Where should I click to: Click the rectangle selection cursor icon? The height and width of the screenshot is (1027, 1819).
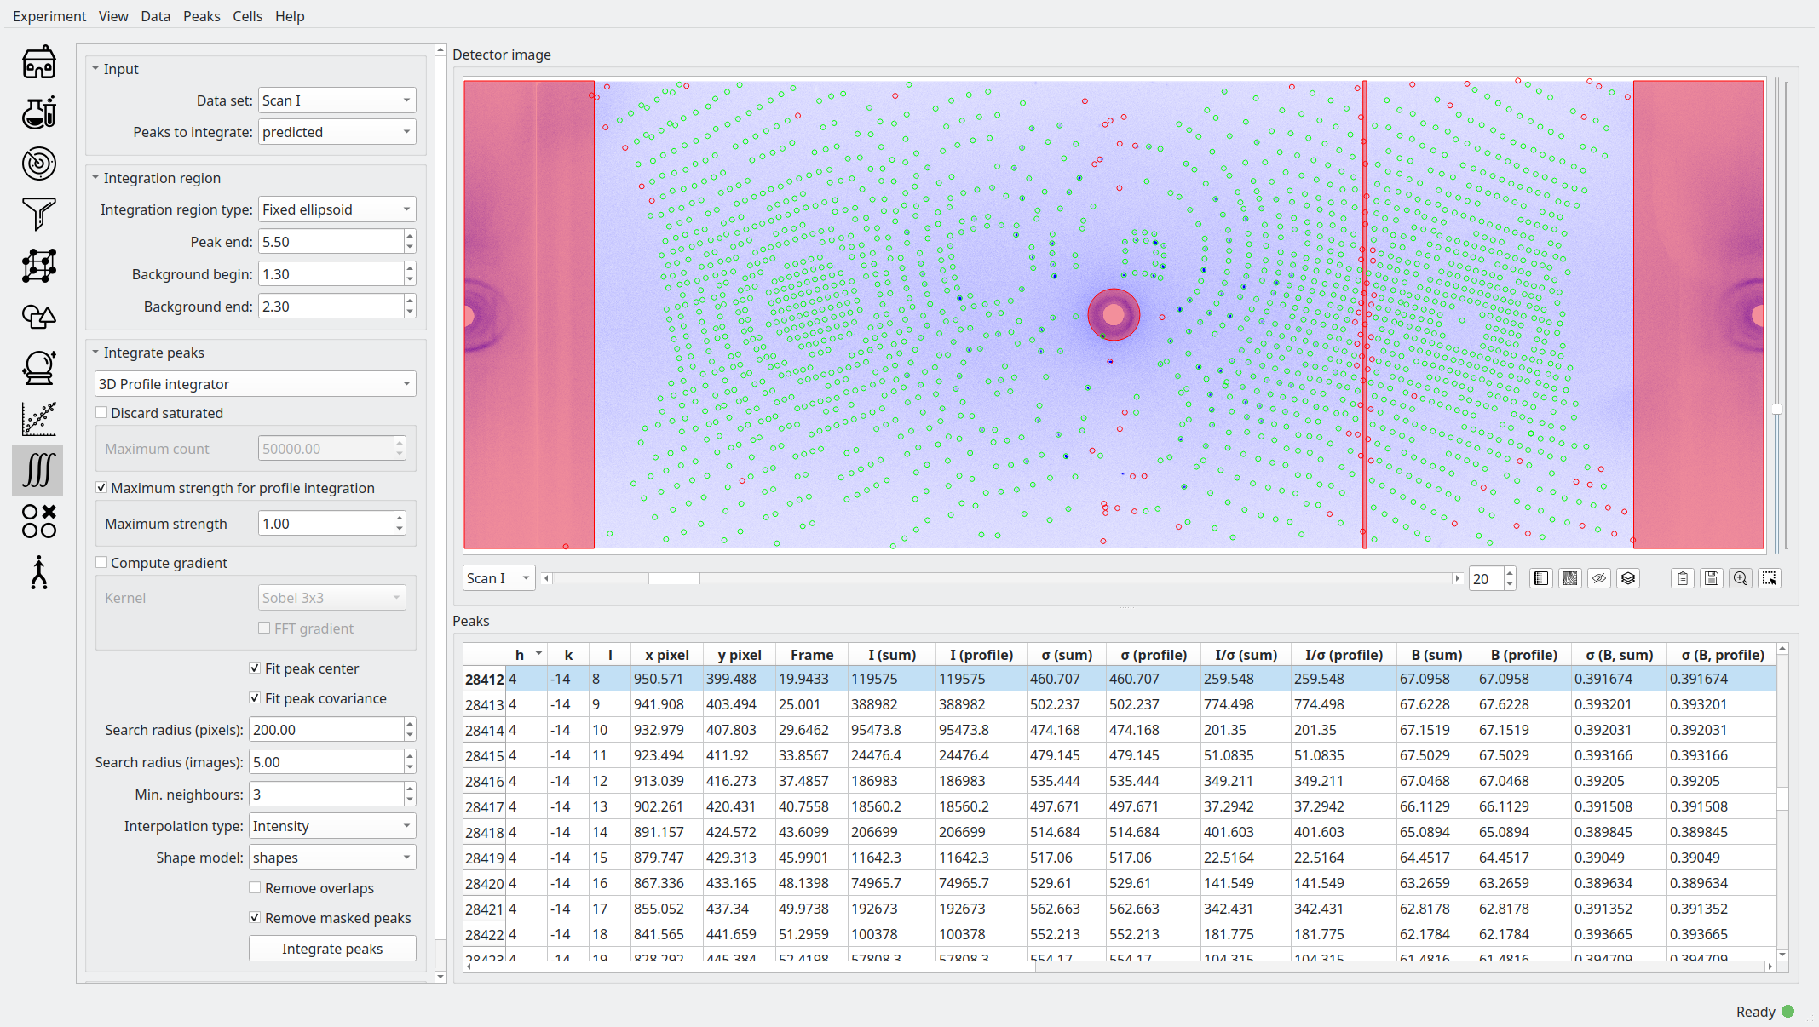pyautogui.click(x=1769, y=578)
